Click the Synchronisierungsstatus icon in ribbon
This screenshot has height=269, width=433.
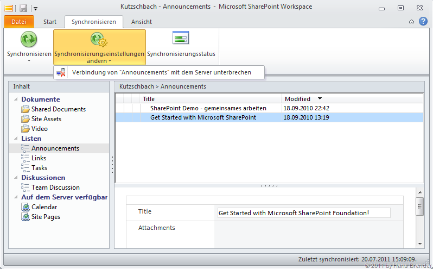(181, 39)
